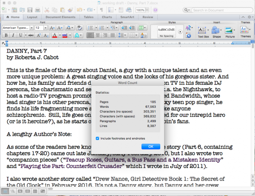Click the strikethrough button

[30, 35]
